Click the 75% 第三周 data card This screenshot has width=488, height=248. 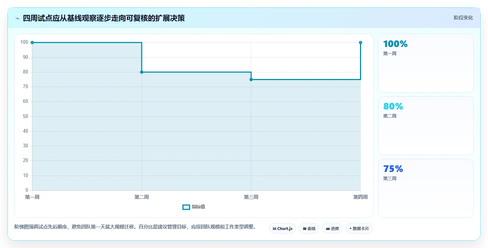click(x=426, y=188)
